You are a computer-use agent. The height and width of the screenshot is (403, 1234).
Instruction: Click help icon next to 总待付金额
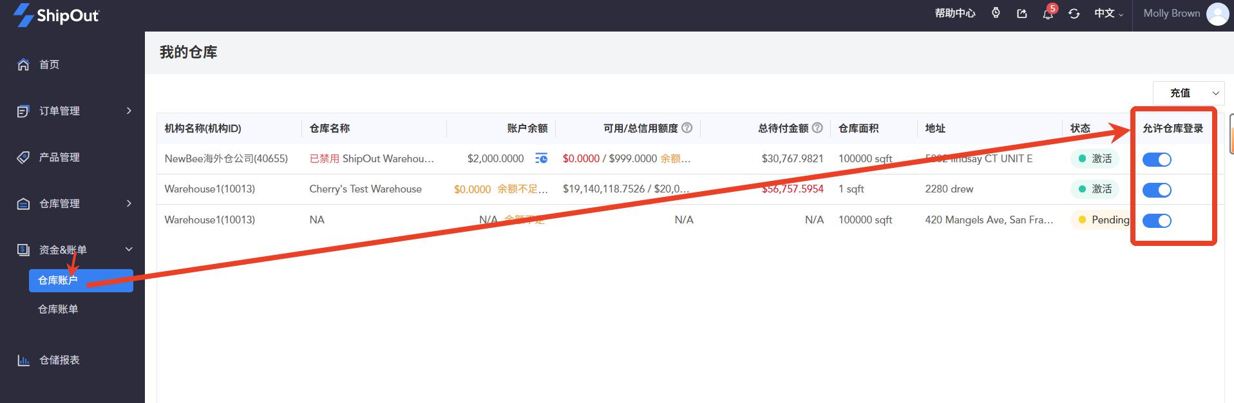(x=817, y=128)
